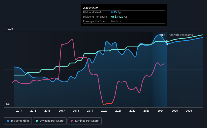Screen dimensions: 207x128
Task: Click the teal Dividend Per Share legend dot
Action: pos(37,121)
